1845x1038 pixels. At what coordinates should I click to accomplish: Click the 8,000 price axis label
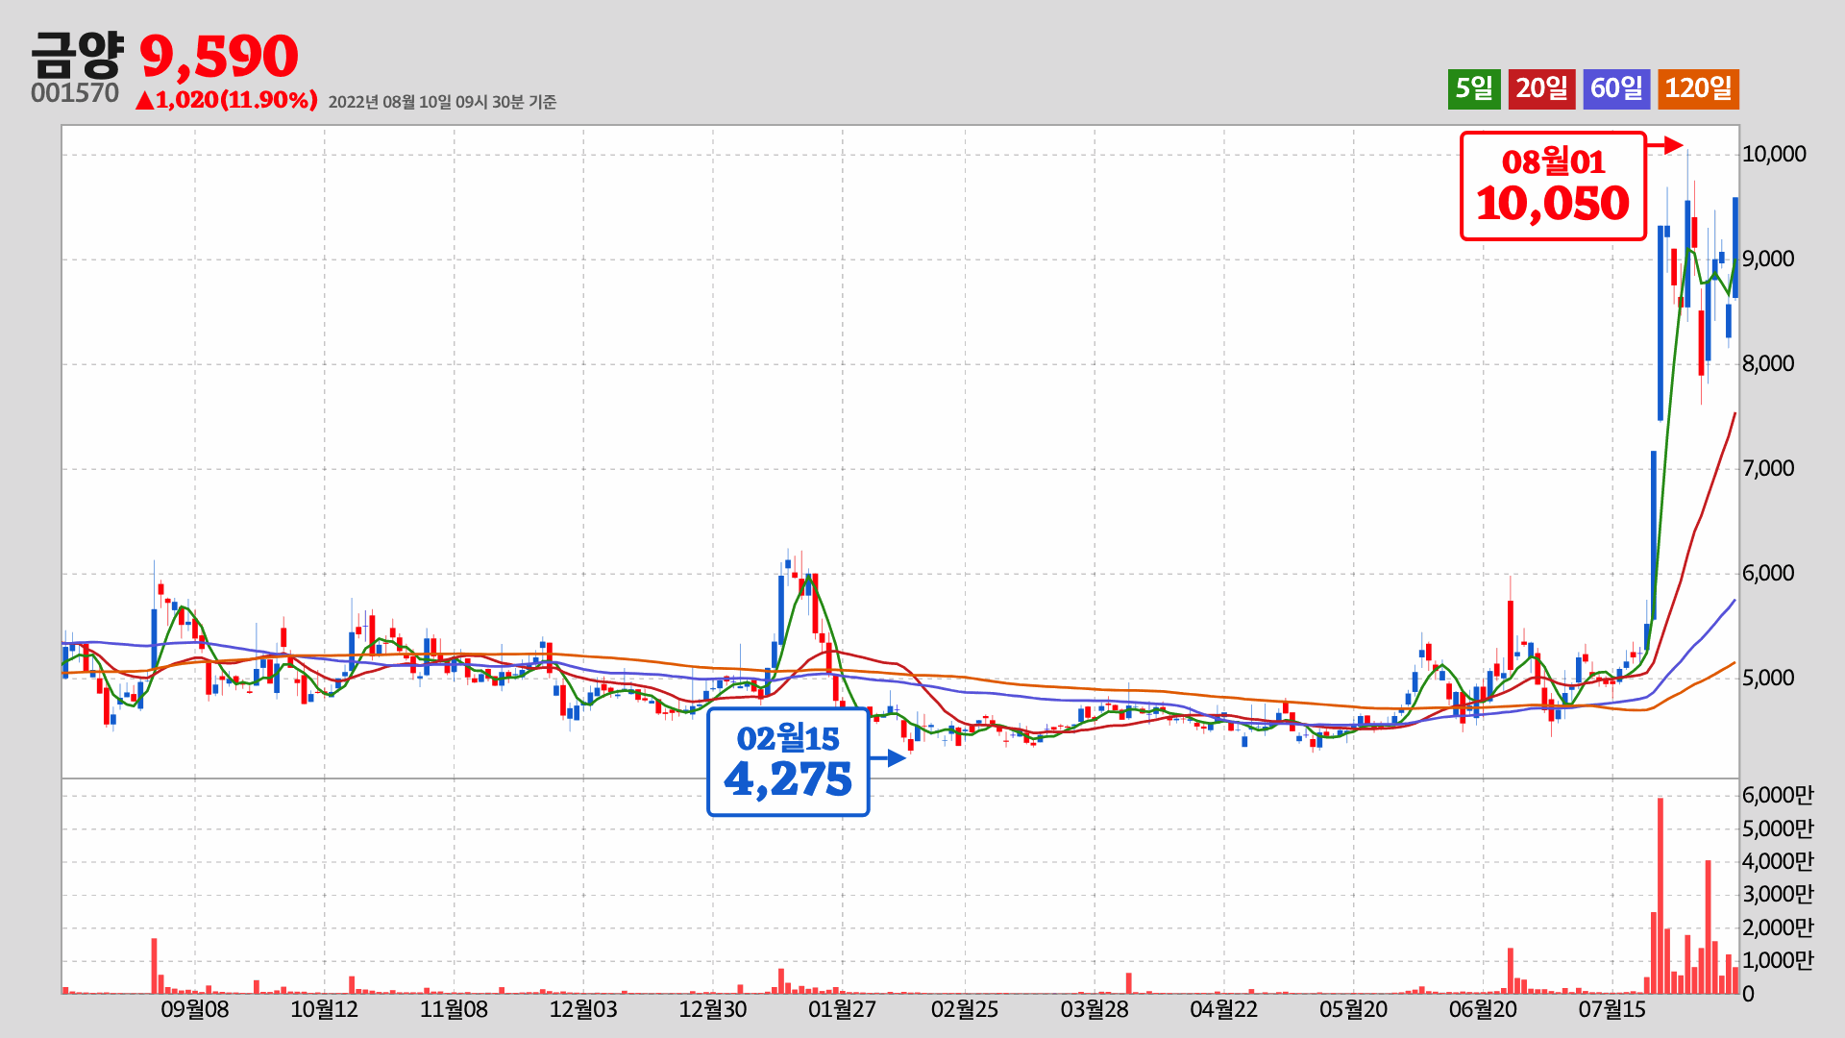point(1768,363)
